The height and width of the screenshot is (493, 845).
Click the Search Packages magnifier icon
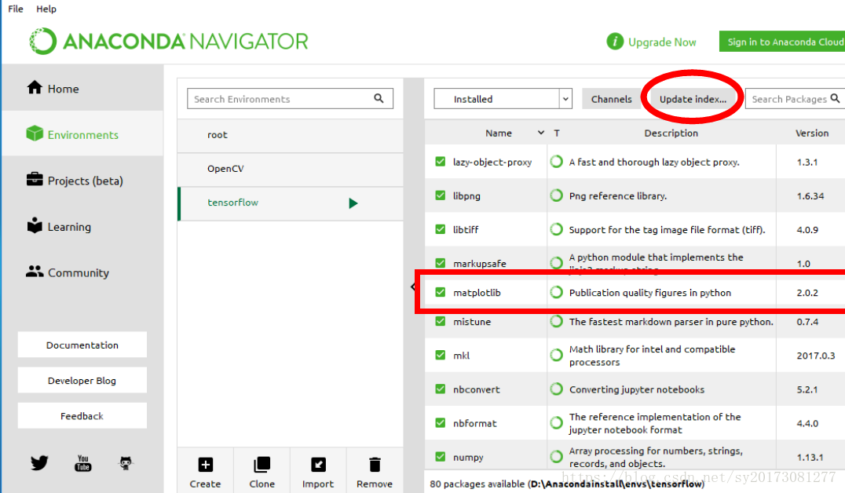tap(835, 98)
